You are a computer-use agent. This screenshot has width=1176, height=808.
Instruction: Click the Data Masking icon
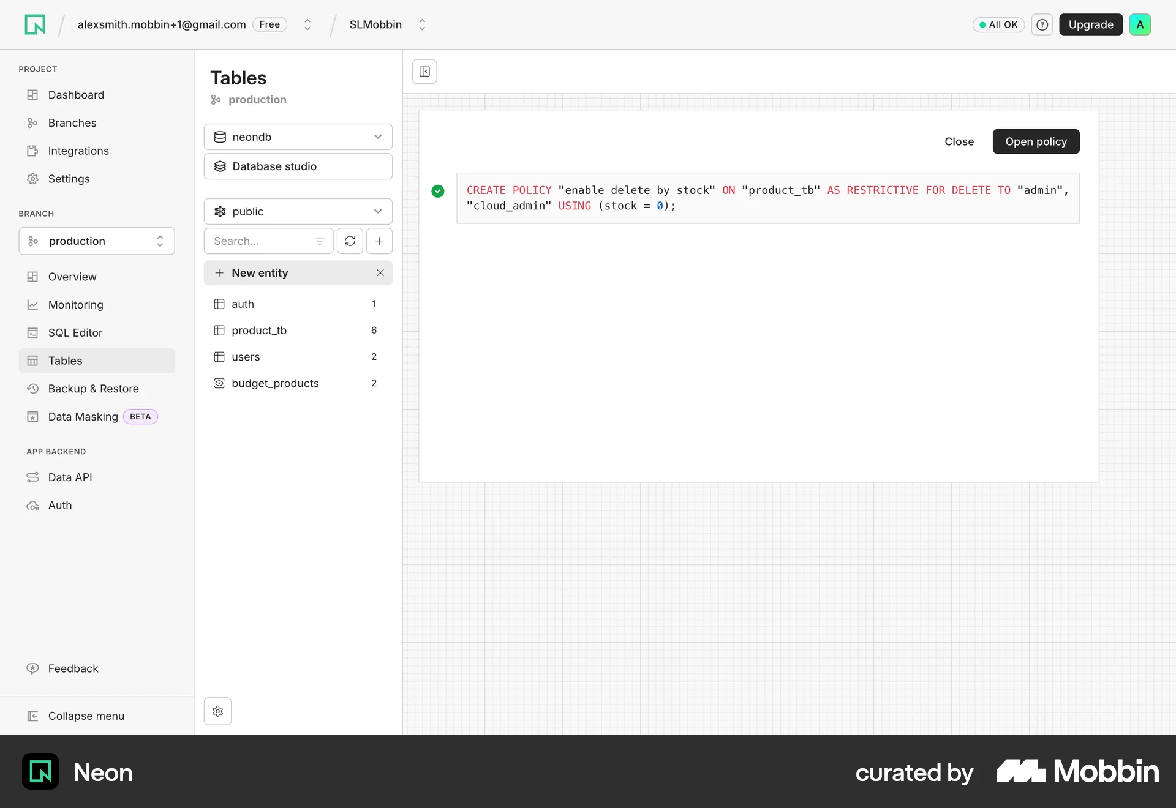32,417
